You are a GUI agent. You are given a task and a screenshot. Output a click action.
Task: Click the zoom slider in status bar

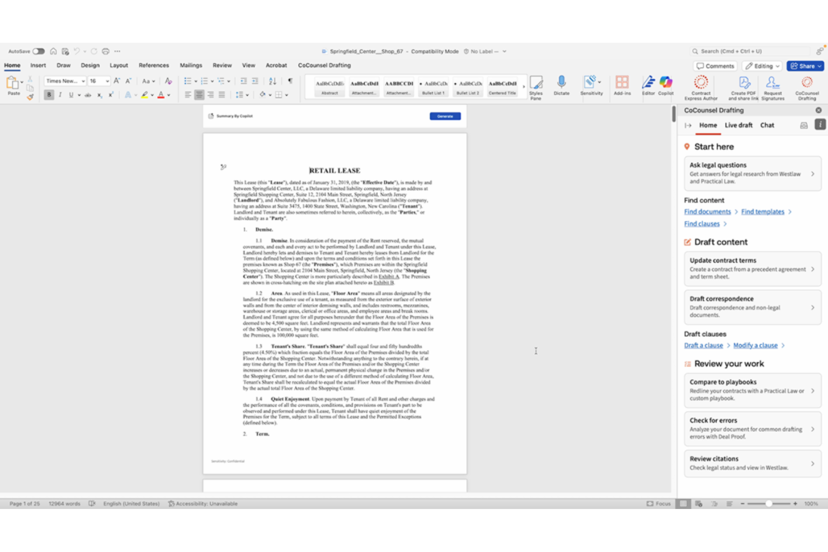pyautogui.click(x=769, y=504)
